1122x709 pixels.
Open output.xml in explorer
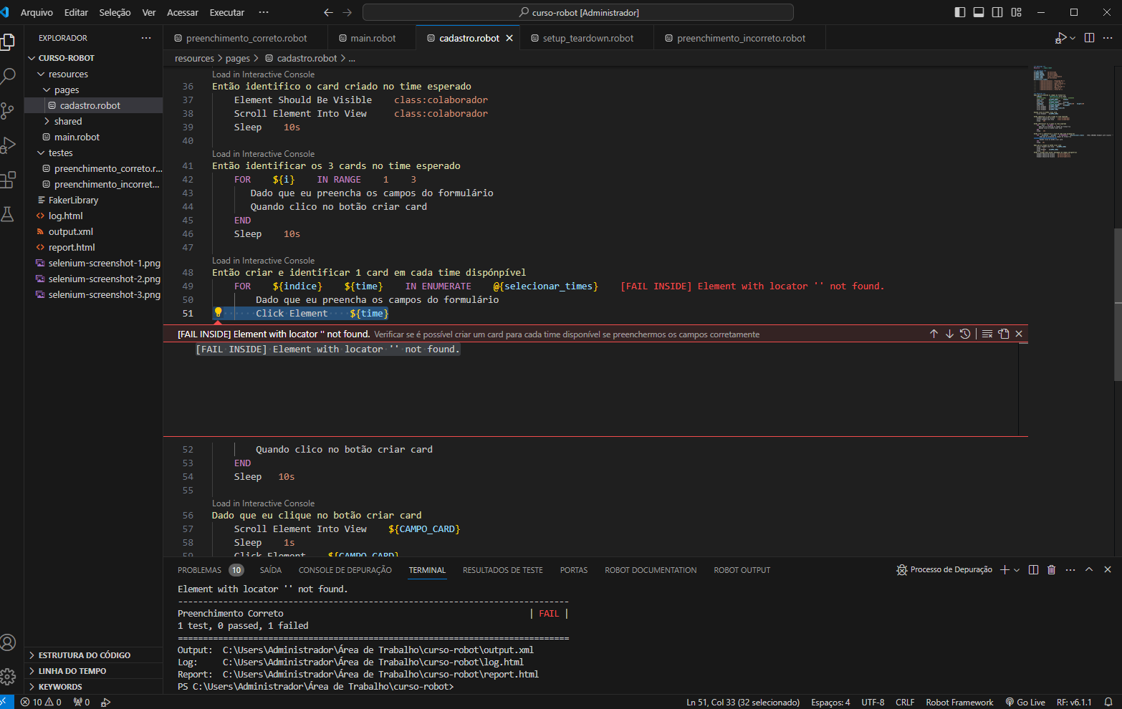click(x=93, y=231)
